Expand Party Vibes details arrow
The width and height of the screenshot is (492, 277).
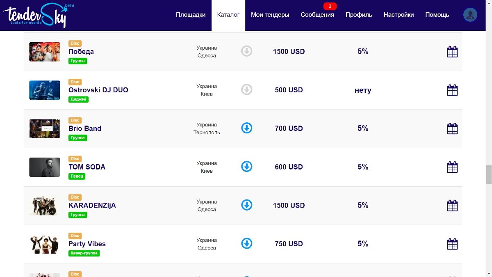(x=246, y=243)
